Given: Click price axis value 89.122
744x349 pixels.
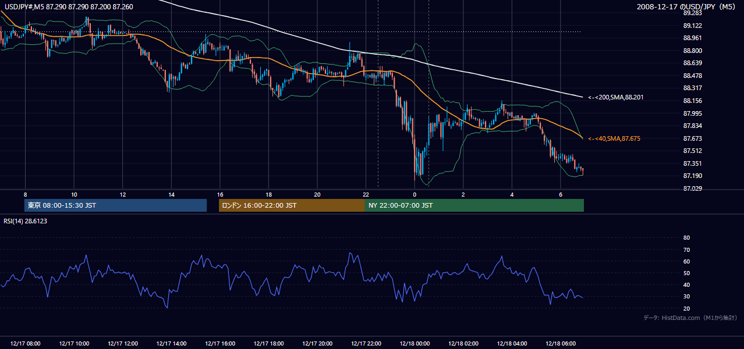Looking at the screenshot, I should 692,26.
